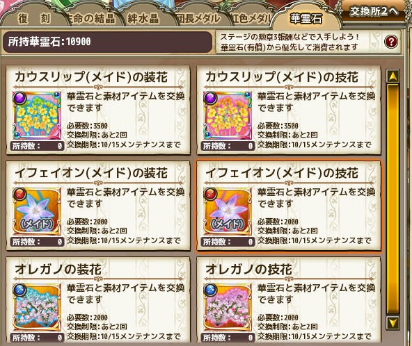Screen dimensions: 412x346
Task: Click the 所持華霊石 balance display
Action: coord(107,42)
